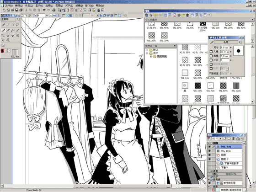Image resolution: width=256 pixels, height=192 pixels.
Task: Open the 入锋 value slider arrow
Action: [x=231, y=52]
